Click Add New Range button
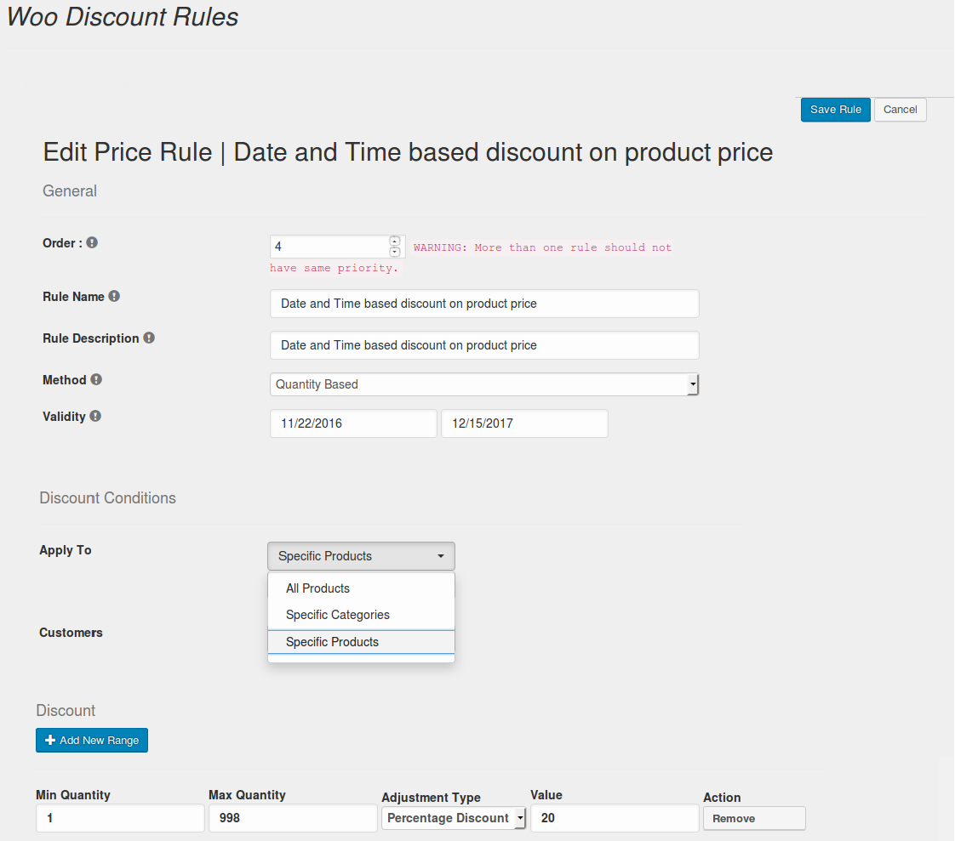Image resolution: width=955 pixels, height=841 pixels. pyautogui.click(x=92, y=741)
